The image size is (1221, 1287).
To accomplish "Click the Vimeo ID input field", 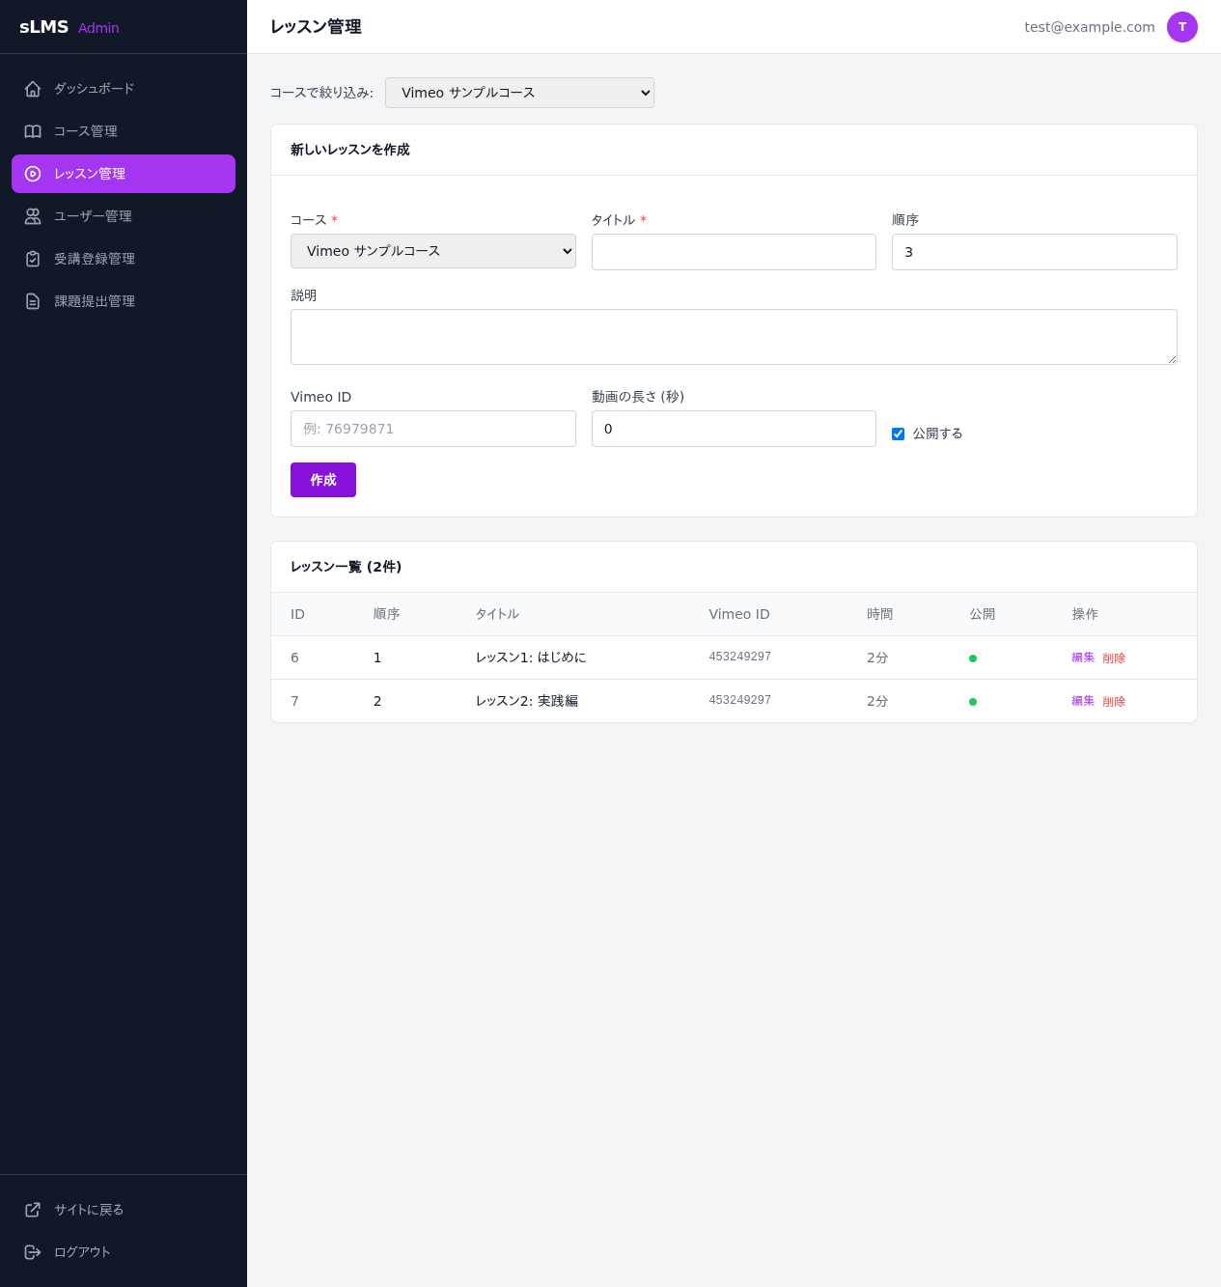I will pyautogui.click(x=432, y=429).
